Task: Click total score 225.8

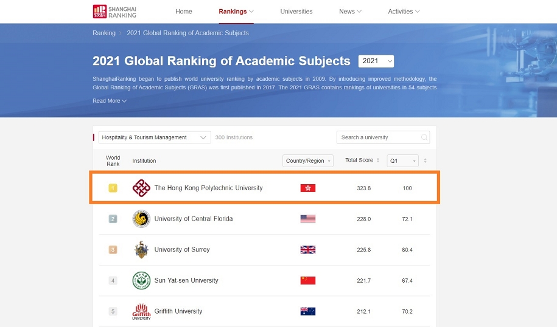Action: 364,250
